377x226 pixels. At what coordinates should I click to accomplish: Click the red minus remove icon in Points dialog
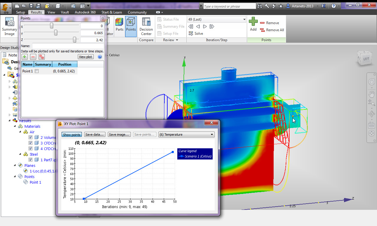pos(33,57)
